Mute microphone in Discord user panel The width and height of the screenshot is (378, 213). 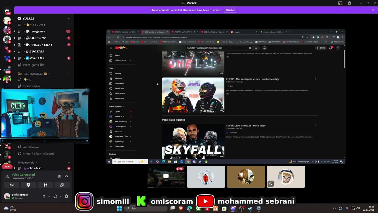(x=44, y=196)
